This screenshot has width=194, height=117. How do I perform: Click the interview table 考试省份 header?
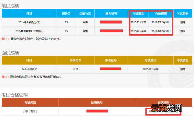point(183,60)
